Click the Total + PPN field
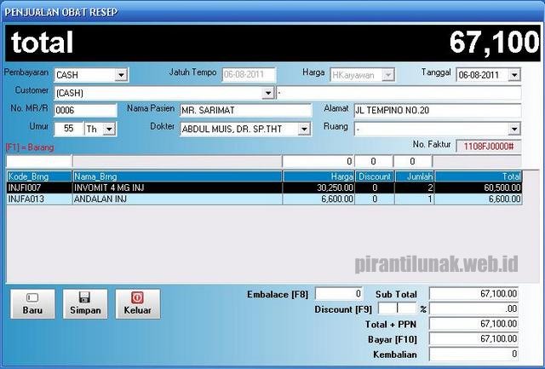 click(x=473, y=324)
